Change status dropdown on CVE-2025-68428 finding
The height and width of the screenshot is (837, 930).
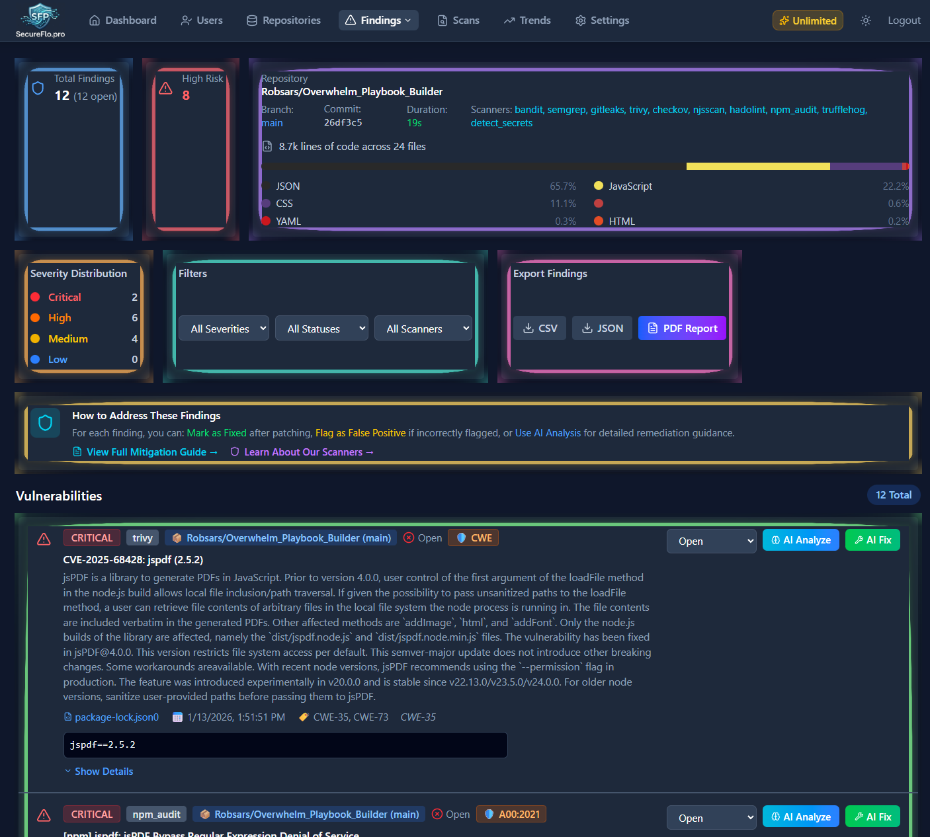pyautogui.click(x=711, y=541)
